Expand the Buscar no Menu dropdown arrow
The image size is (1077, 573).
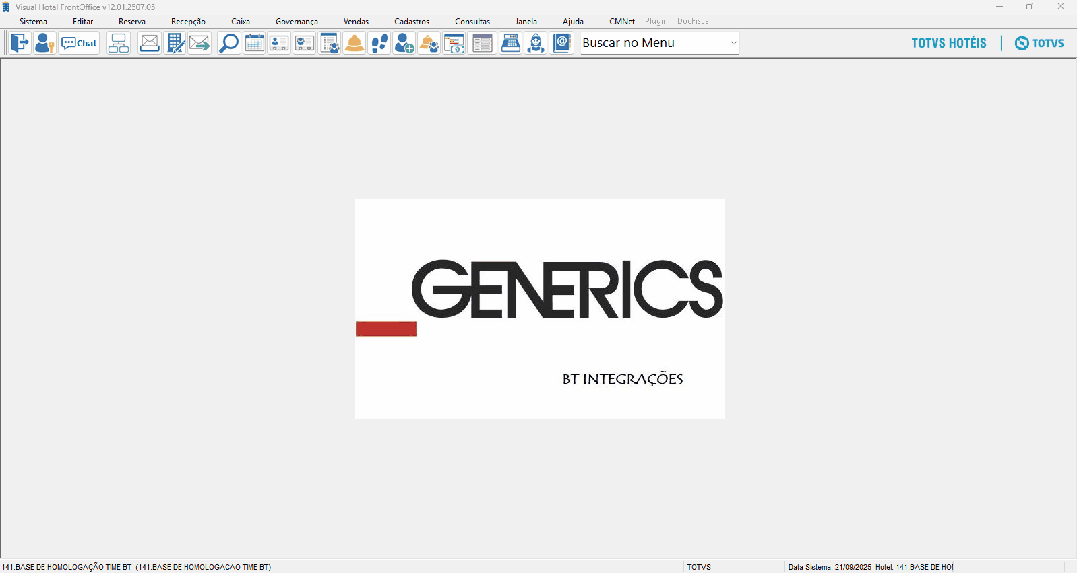(733, 43)
